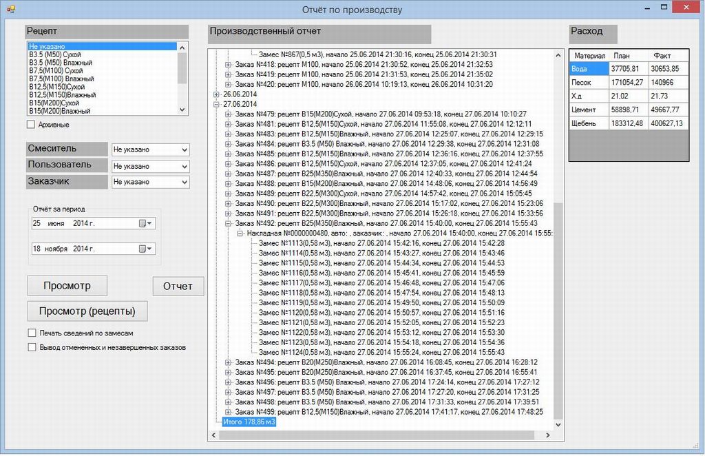The image size is (705, 456).
Task: Select recipe Не указано in list
Action: tap(102, 46)
